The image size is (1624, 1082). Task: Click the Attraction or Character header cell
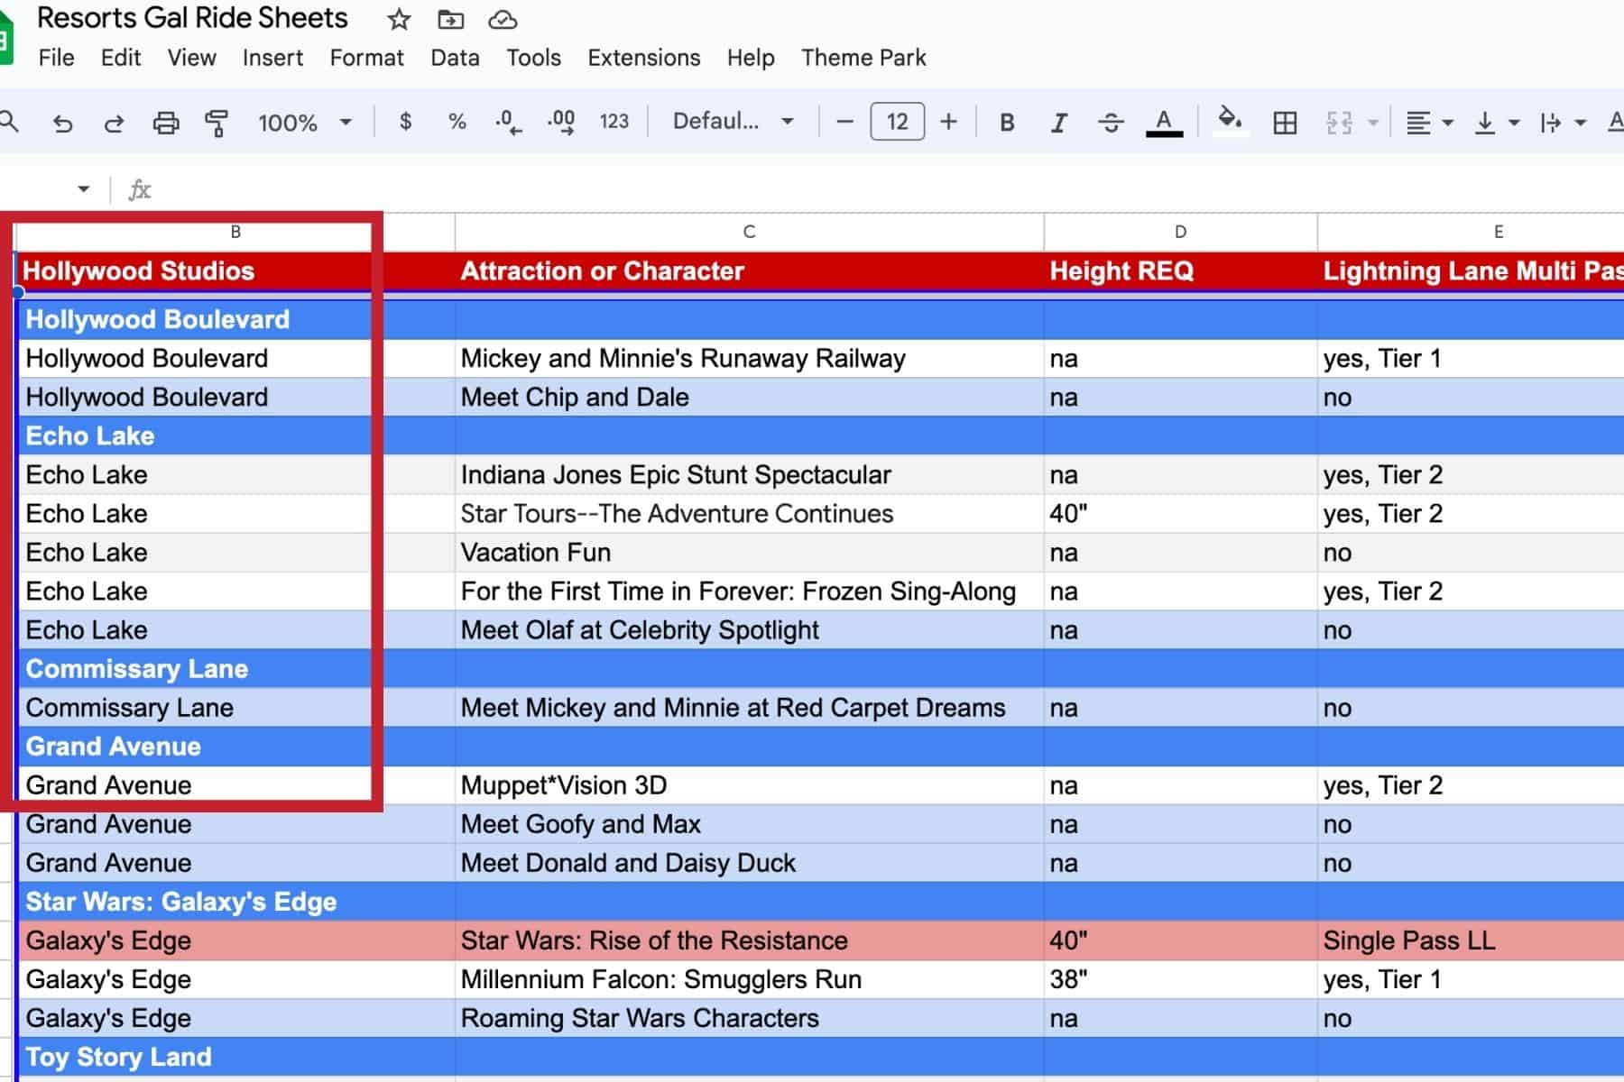pos(749,270)
